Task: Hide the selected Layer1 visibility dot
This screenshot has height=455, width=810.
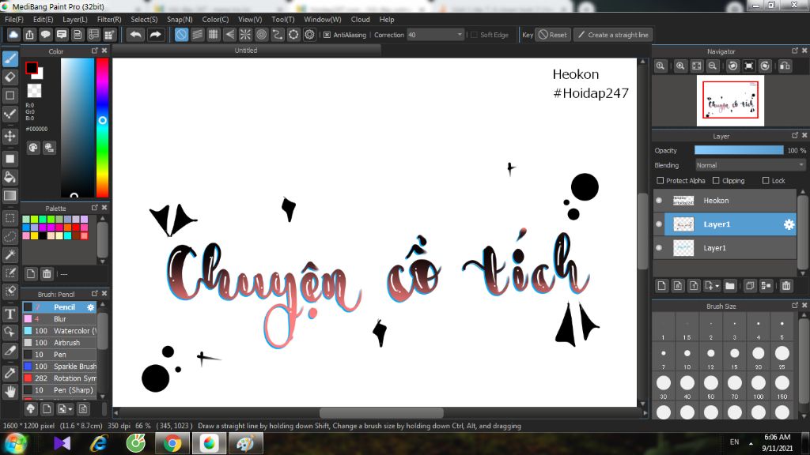Action: click(659, 224)
